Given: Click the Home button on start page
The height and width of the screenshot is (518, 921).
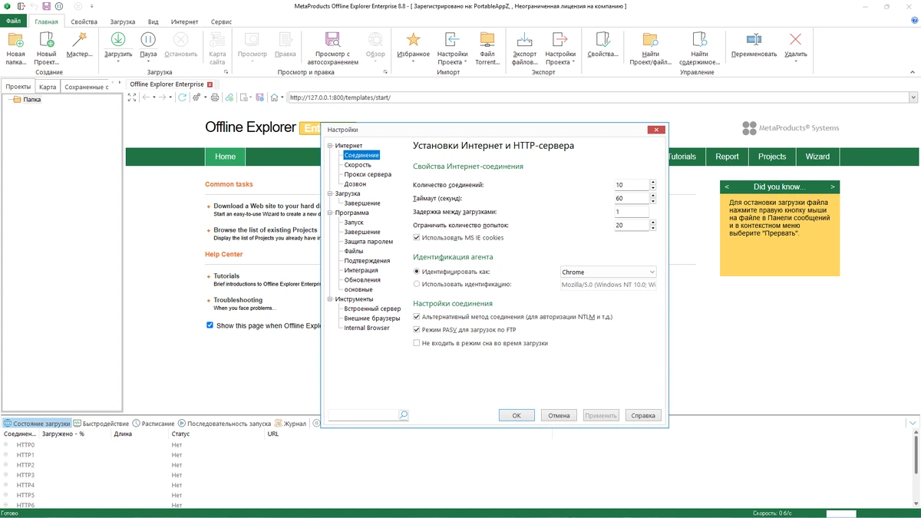Looking at the screenshot, I should [x=225, y=157].
